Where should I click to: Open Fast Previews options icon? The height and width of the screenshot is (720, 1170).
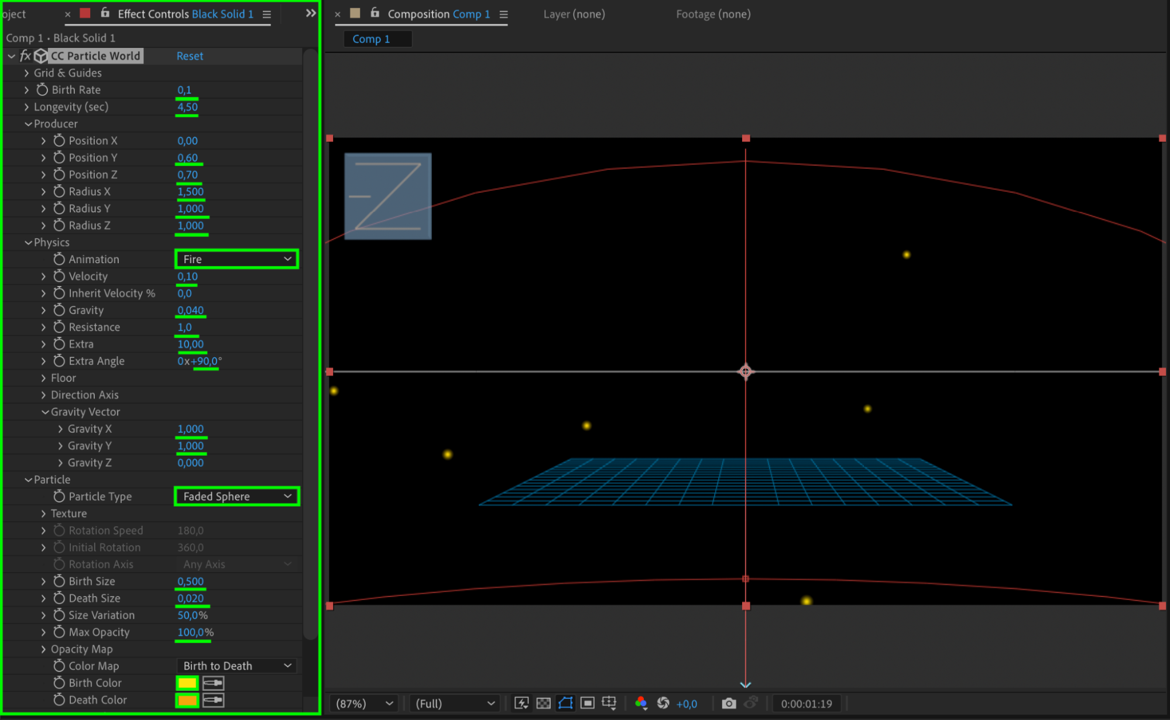[521, 703]
